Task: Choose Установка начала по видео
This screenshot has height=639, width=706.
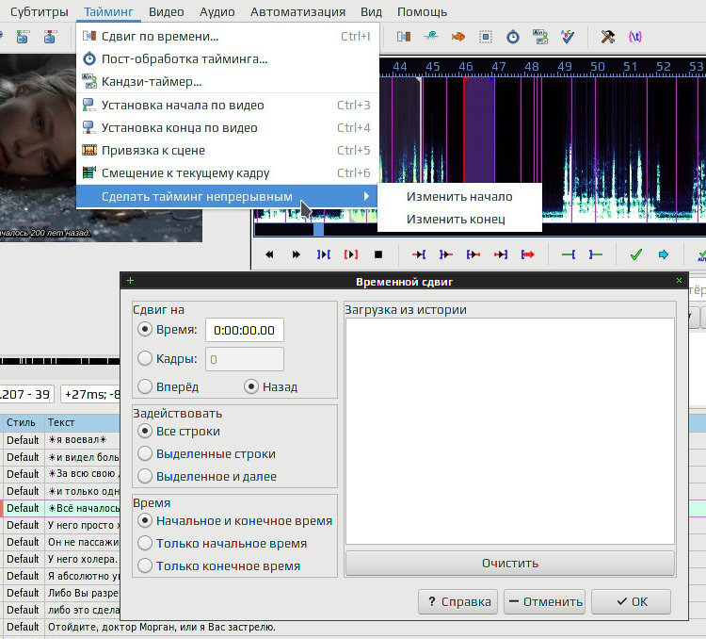Action: (x=228, y=105)
